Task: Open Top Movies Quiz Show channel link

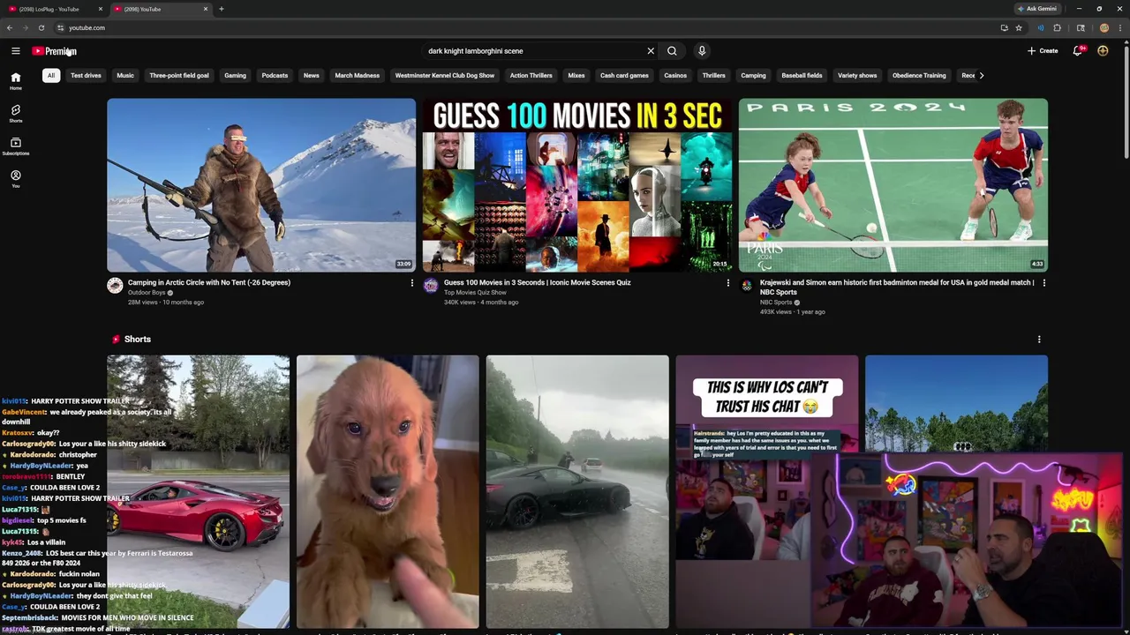Action: point(475,293)
